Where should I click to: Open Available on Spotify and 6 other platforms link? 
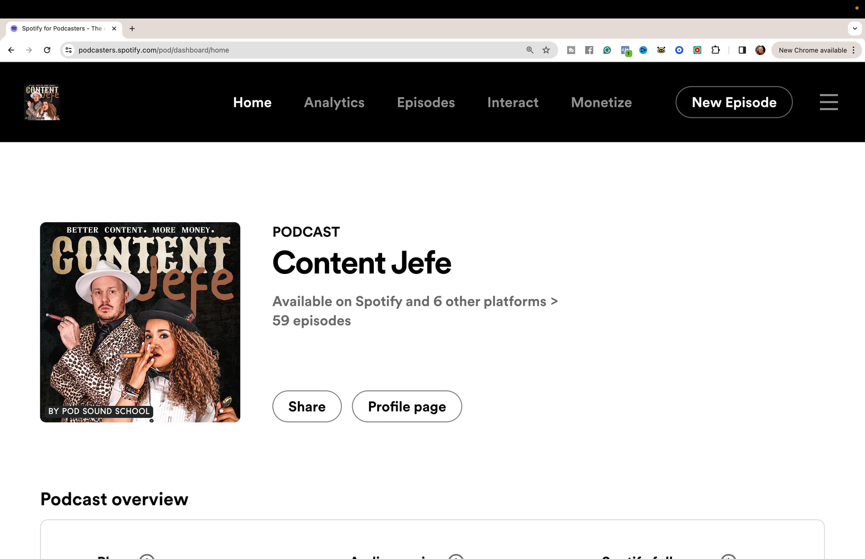pyautogui.click(x=415, y=301)
